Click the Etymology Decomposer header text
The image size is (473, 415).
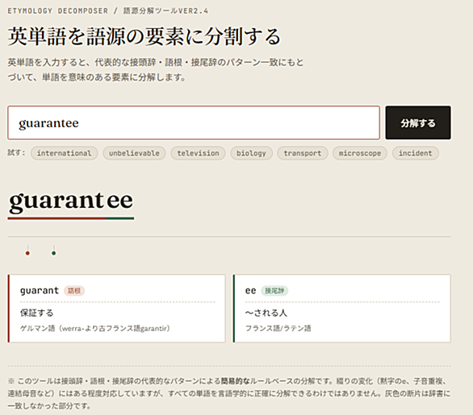pyautogui.click(x=58, y=10)
